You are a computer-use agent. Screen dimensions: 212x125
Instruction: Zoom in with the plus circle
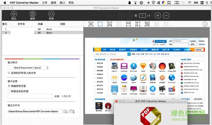point(158,16)
